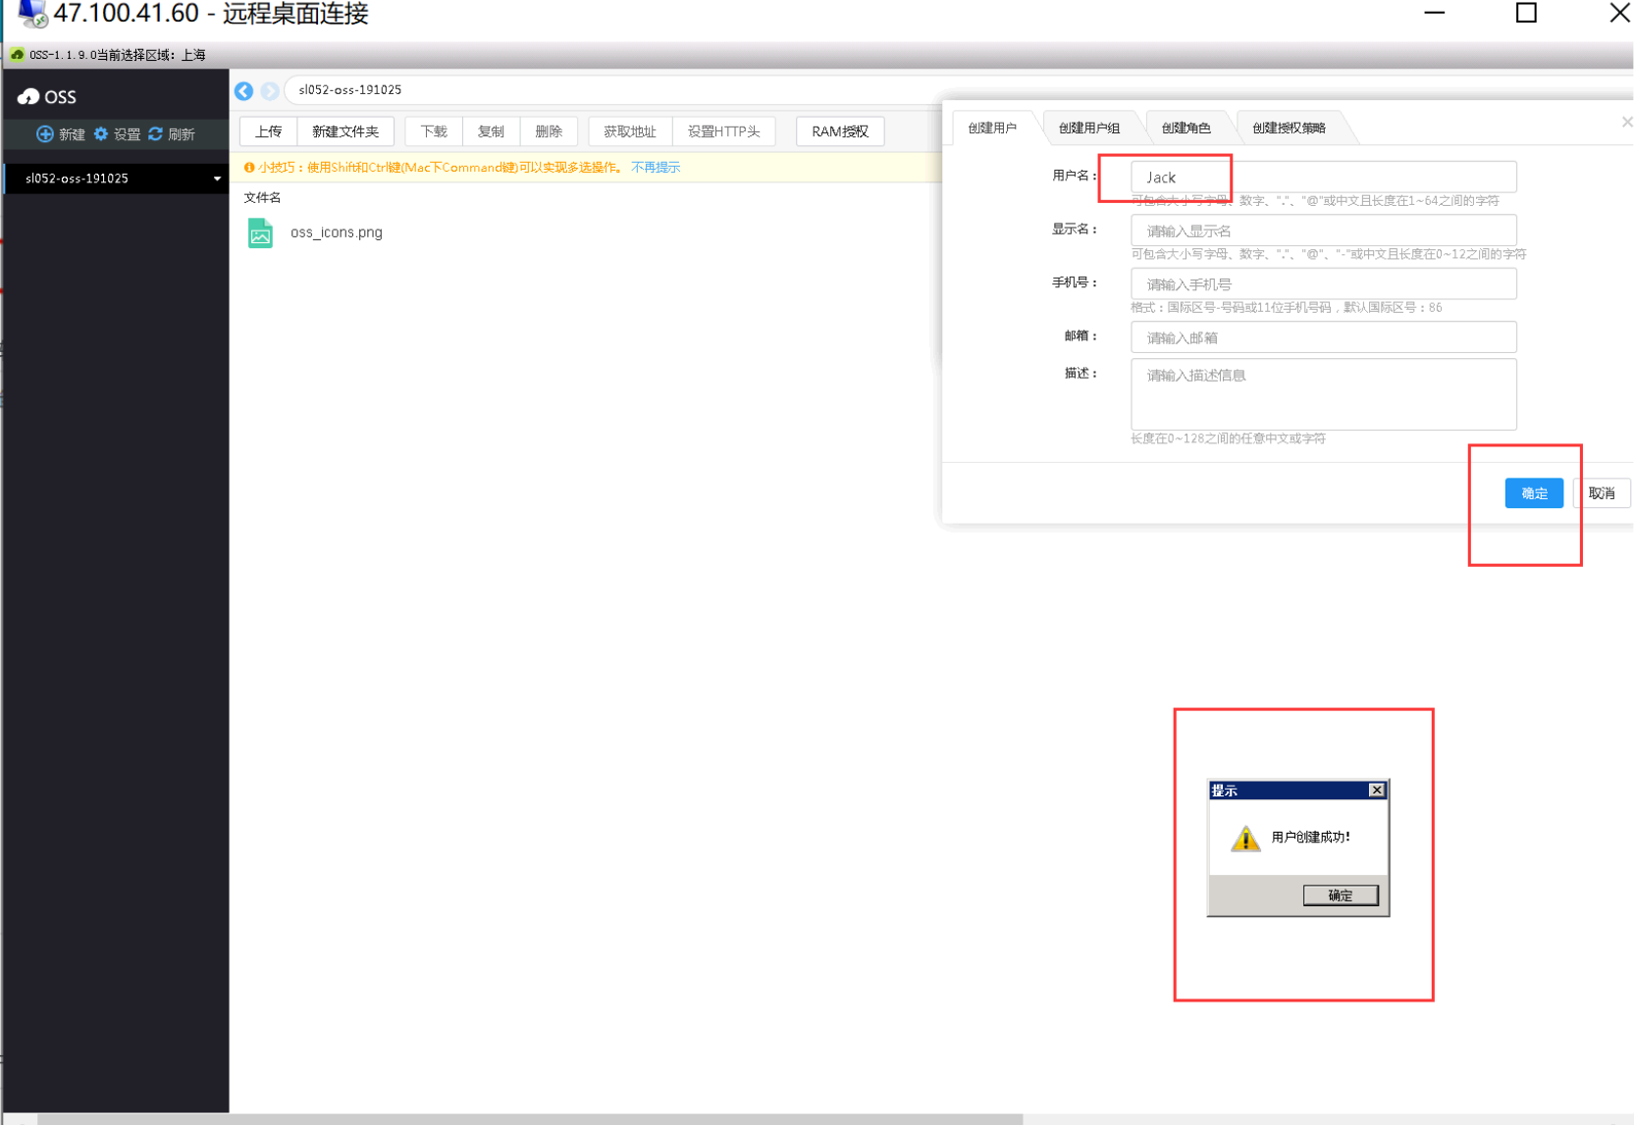This screenshot has width=1634, height=1125.
Task: Click 新建 label in sidebar
Action: click(x=73, y=134)
